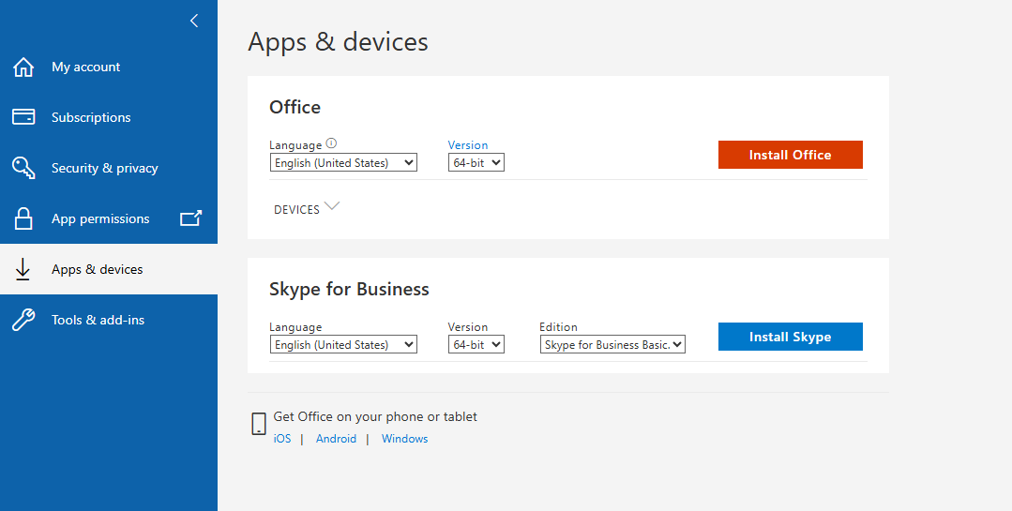
Task: Open Tools & add-ins
Action: pos(98,320)
